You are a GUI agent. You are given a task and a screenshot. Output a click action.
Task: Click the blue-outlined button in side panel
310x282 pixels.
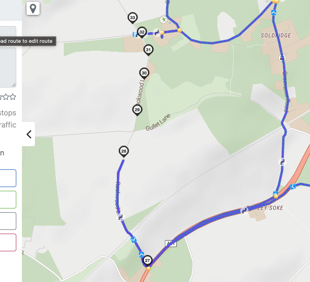(x=8, y=178)
